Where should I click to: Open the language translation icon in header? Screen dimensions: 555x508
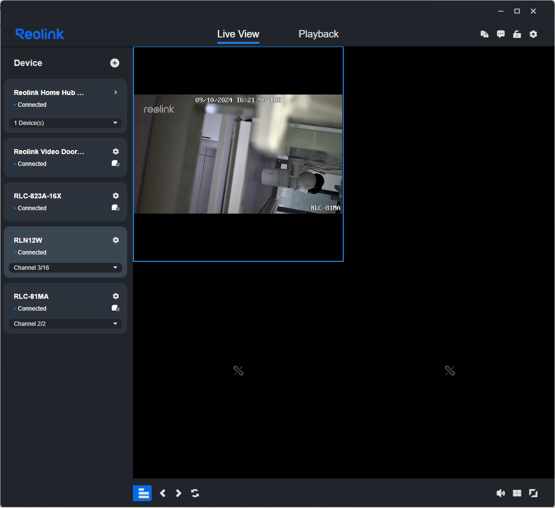[x=485, y=34]
